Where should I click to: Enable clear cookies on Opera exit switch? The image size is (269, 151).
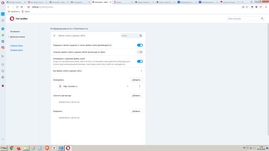pyautogui.click(x=140, y=52)
